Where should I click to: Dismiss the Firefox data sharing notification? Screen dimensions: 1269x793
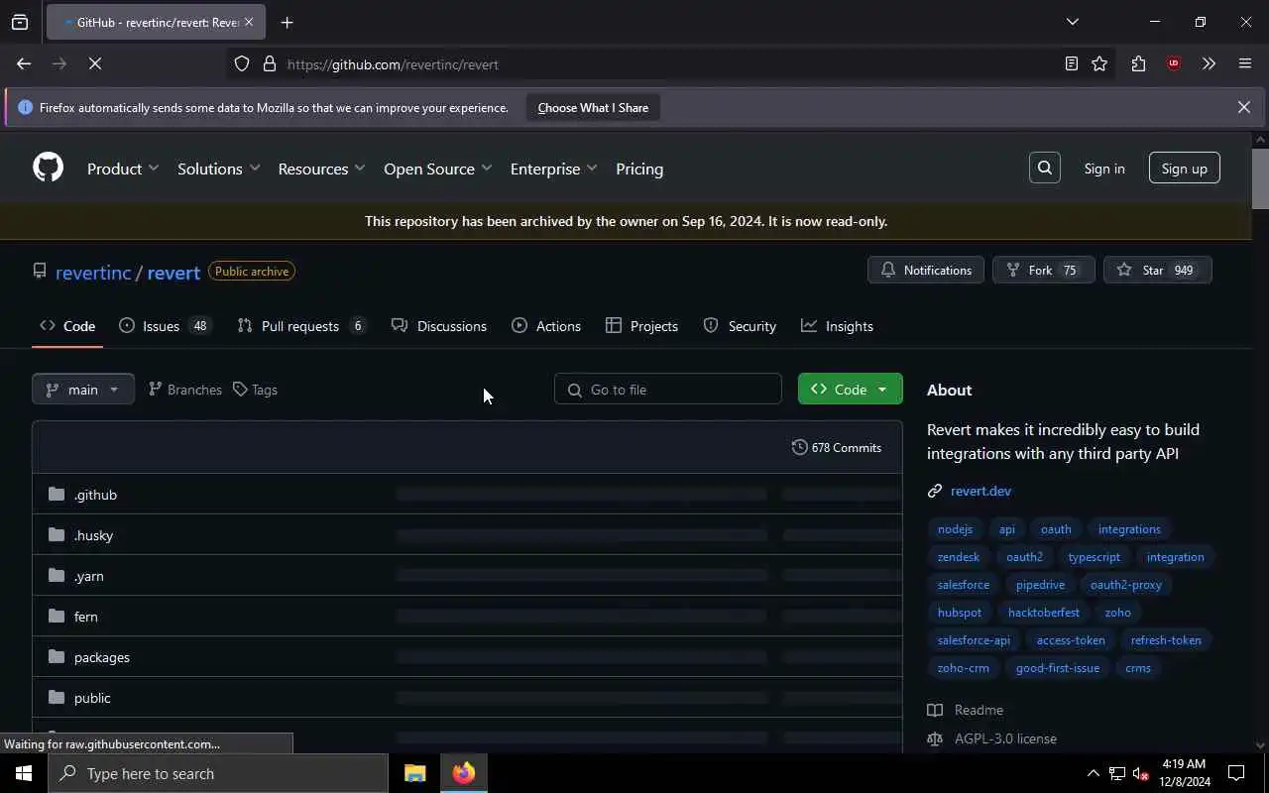tap(1243, 107)
